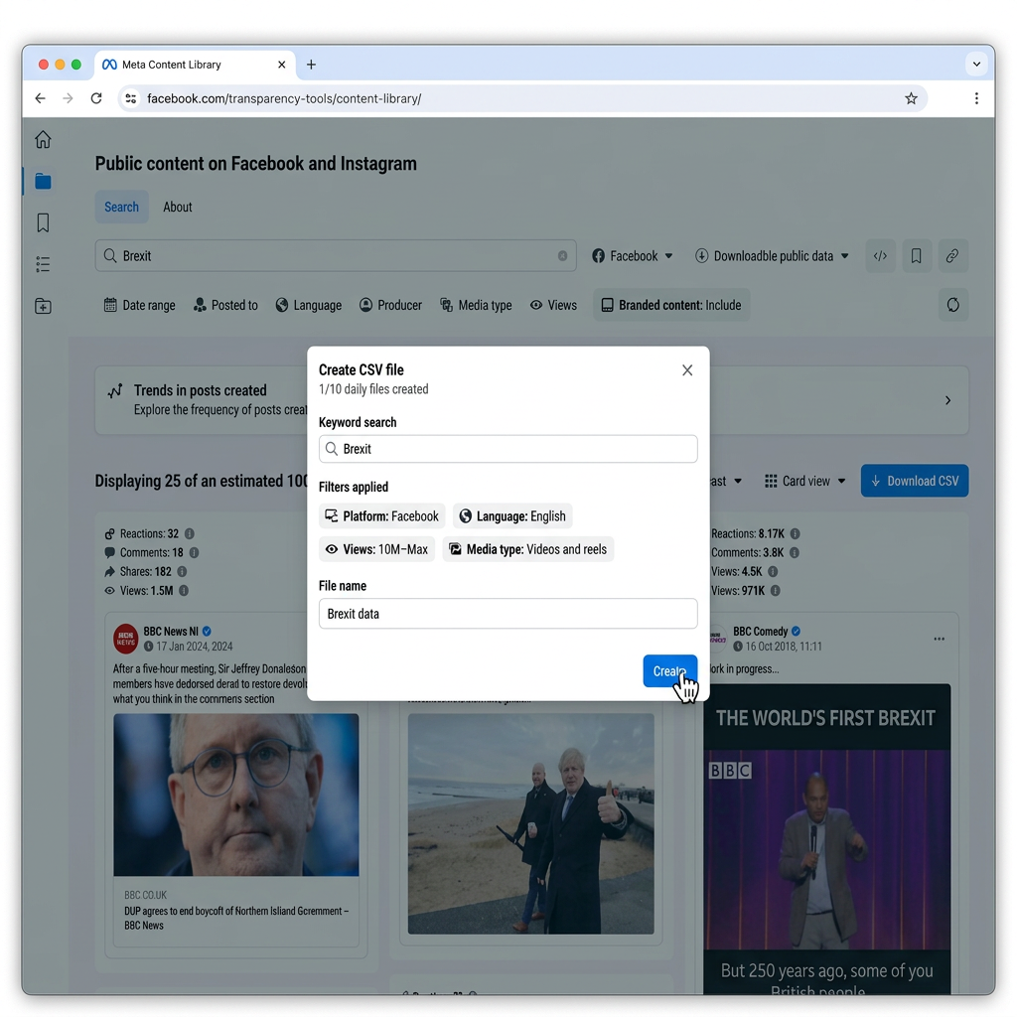This screenshot has height=1017, width=1017.
Task: Select Media type: Videos and reels chip
Action: click(528, 549)
